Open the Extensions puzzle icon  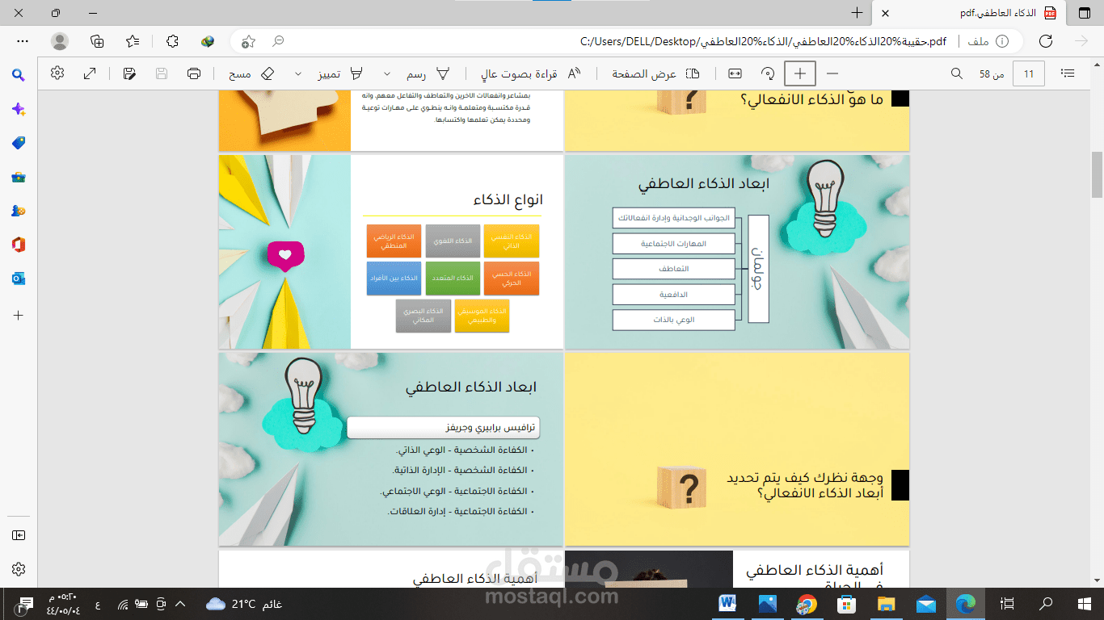coord(172,41)
